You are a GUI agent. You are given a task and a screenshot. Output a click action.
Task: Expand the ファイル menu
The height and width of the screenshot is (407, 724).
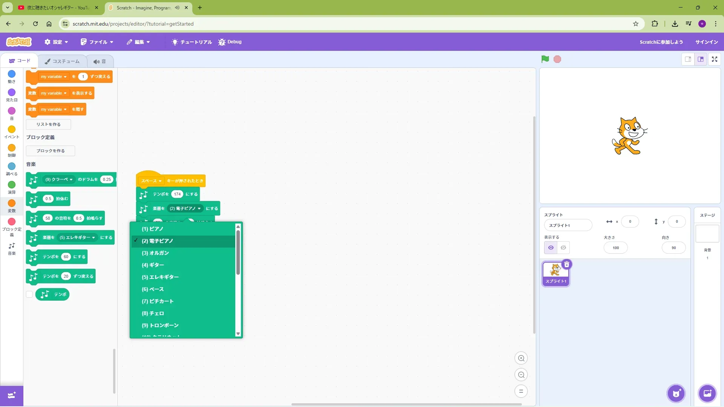click(x=97, y=42)
